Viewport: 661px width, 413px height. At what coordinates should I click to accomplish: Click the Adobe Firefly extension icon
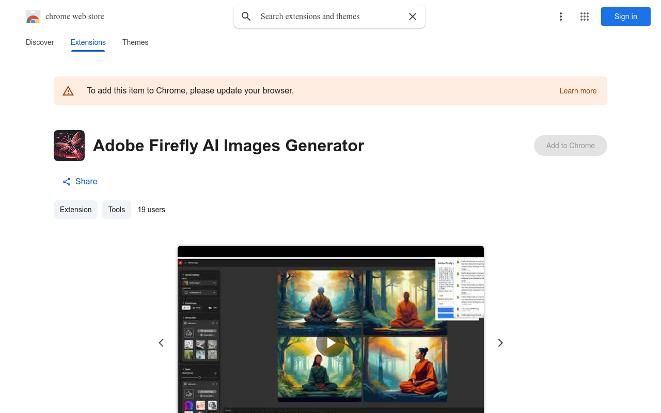click(69, 146)
